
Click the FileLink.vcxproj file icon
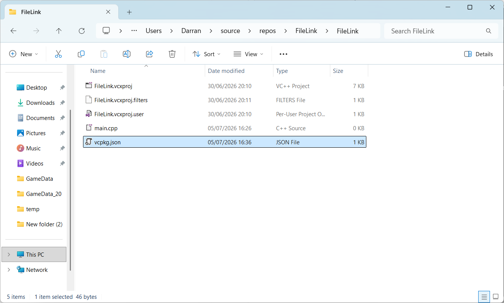point(89,86)
